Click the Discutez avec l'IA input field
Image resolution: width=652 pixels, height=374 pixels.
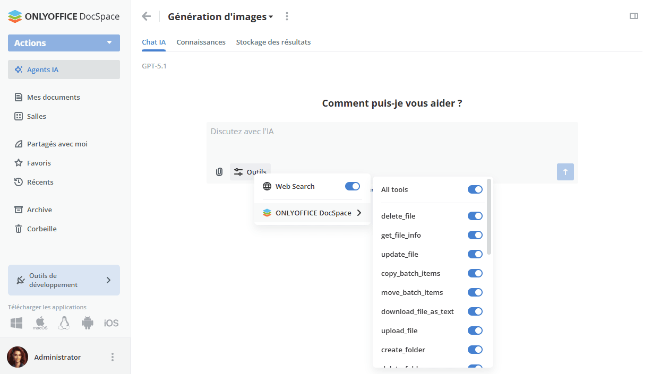pyautogui.click(x=392, y=139)
